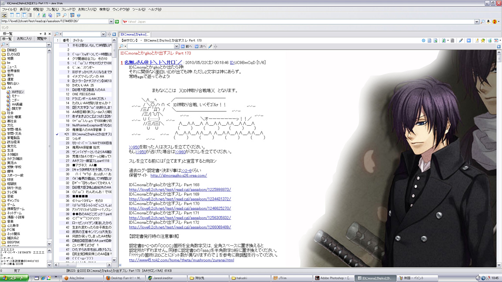
Task: Open the Part 168 thread URL link
Action: [x=180, y=190]
